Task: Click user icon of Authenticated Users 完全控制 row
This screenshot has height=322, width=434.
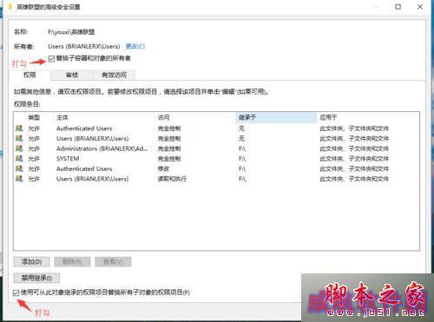Action: click(x=19, y=128)
